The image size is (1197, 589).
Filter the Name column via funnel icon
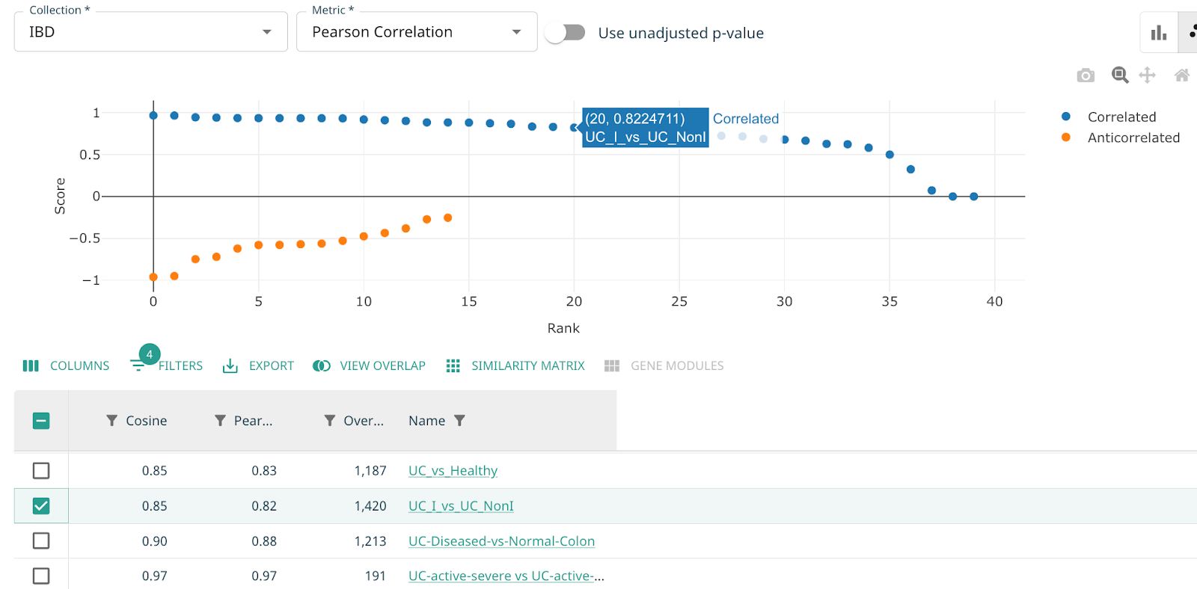point(459,421)
